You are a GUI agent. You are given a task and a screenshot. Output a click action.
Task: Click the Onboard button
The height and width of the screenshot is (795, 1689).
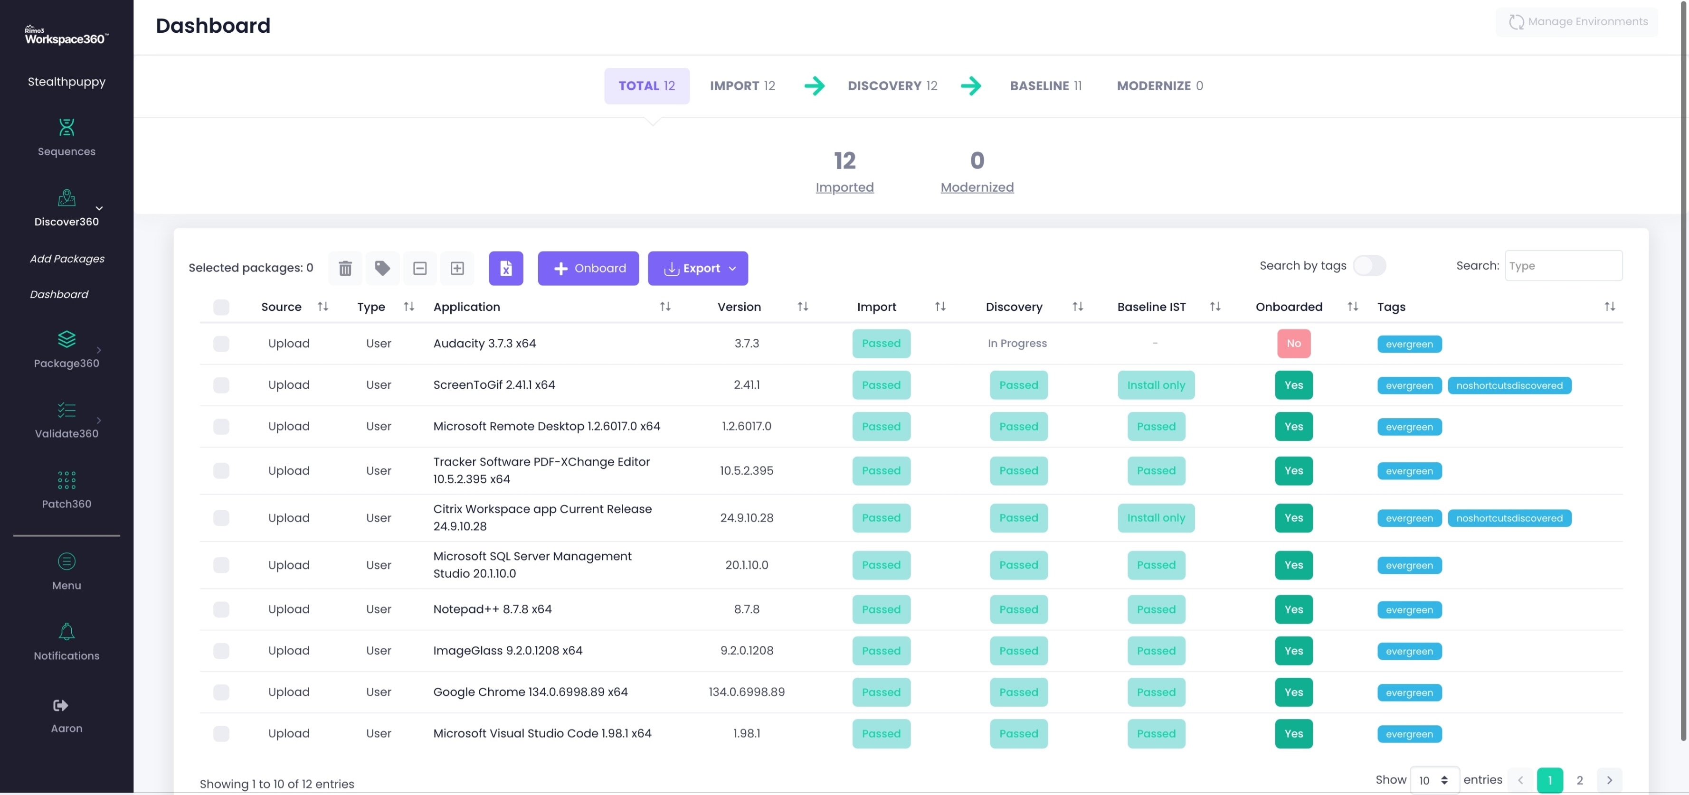click(588, 268)
